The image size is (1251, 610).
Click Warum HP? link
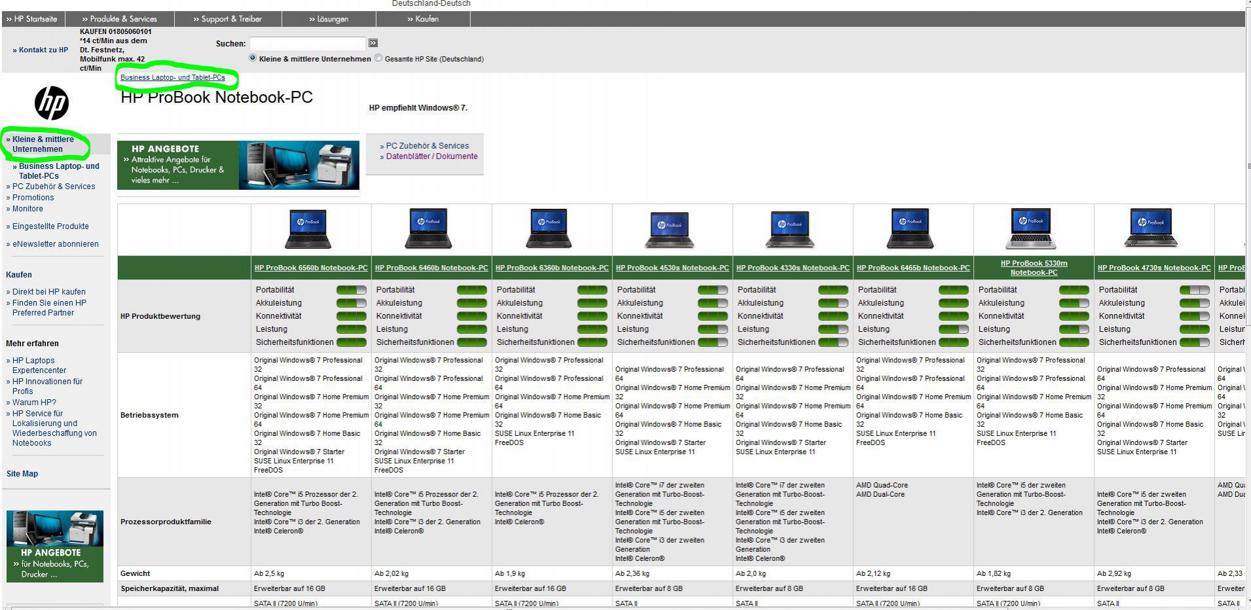click(31, 403)
